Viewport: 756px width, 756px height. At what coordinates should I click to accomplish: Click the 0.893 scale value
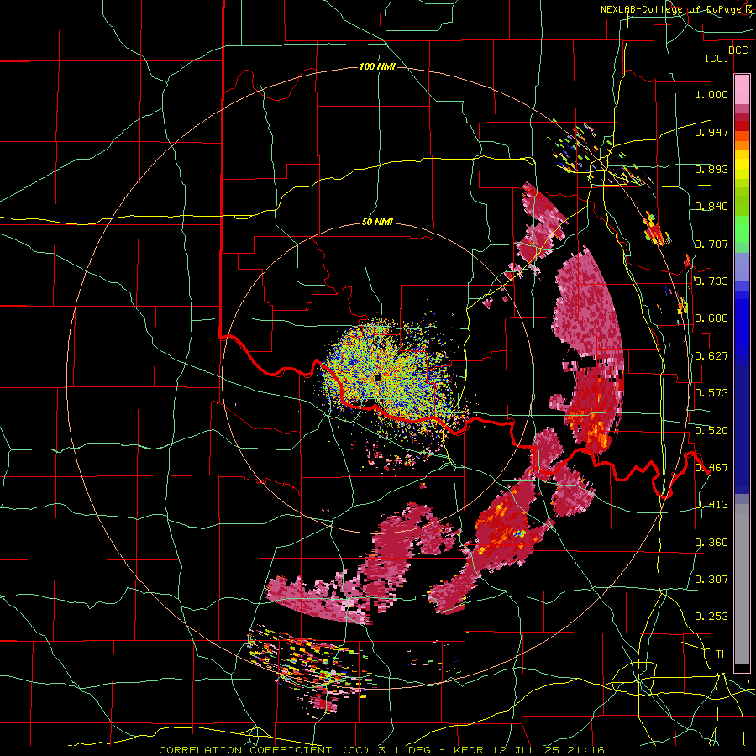[711, 169]
